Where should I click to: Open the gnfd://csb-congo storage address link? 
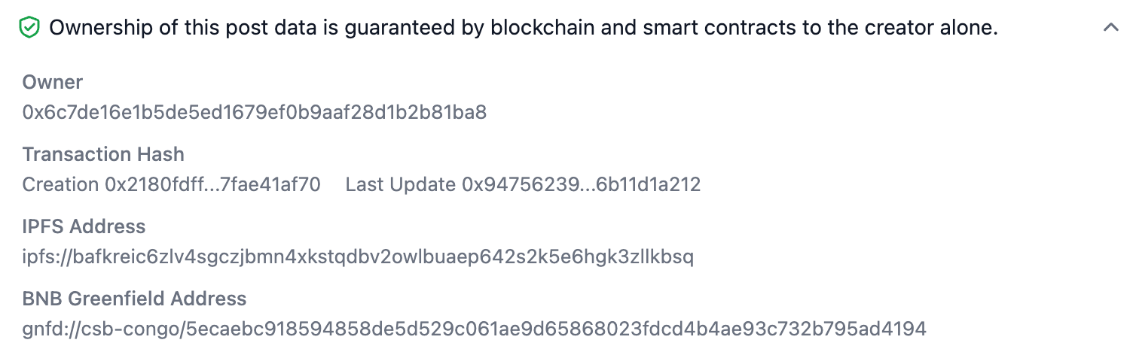coord(474,329)
